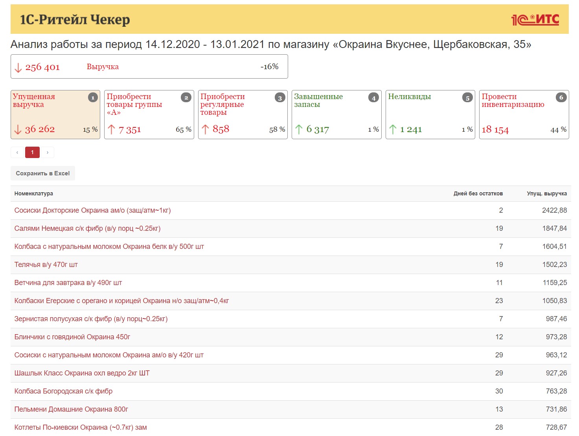Open Пельмени Домашние Окраина 800г item
The width and height of the screenshot is (579, 436).
pyautogui.click(x=72, y=409)
